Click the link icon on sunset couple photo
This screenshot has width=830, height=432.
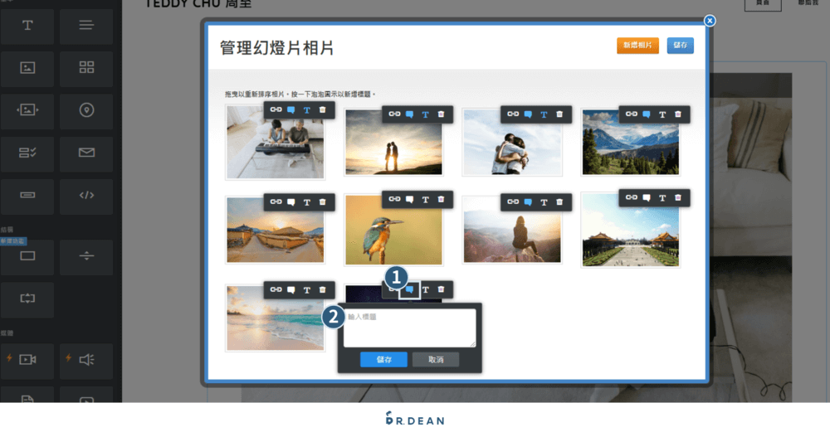[394, 114]
